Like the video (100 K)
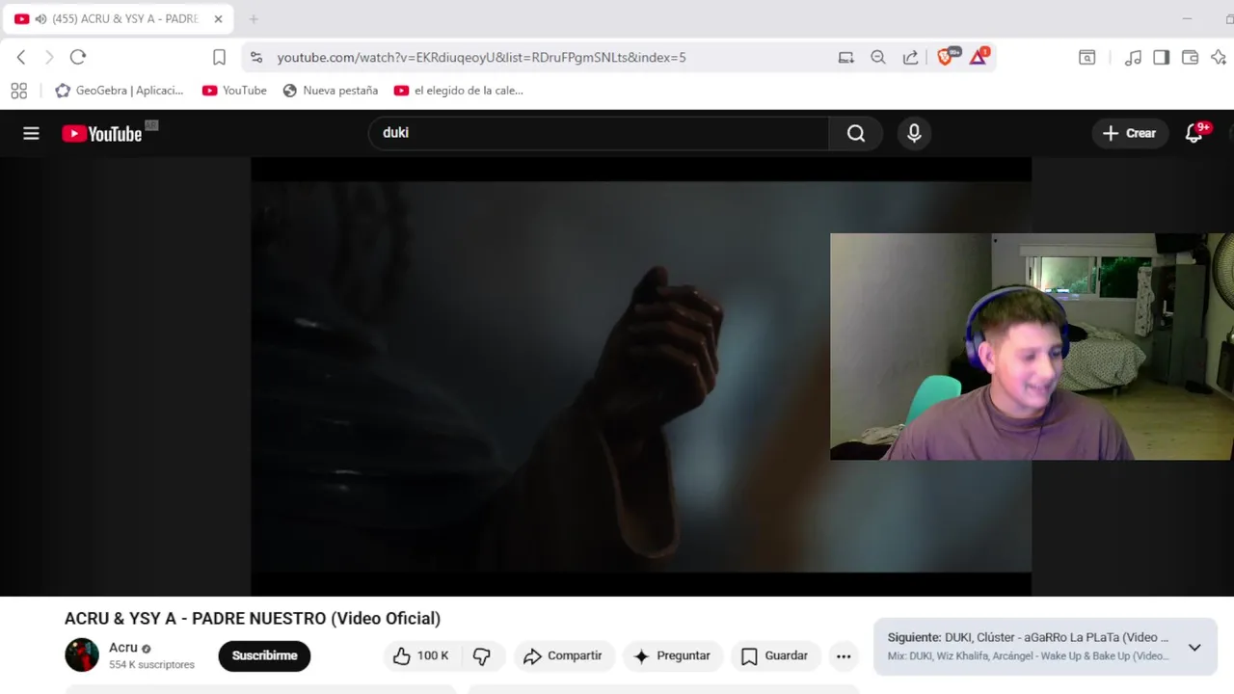The image size is (1234, 694). pyautogui.click(x=420, y=655)
